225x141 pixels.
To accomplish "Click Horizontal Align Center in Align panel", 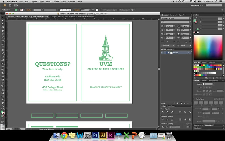I will click(167, 112).
